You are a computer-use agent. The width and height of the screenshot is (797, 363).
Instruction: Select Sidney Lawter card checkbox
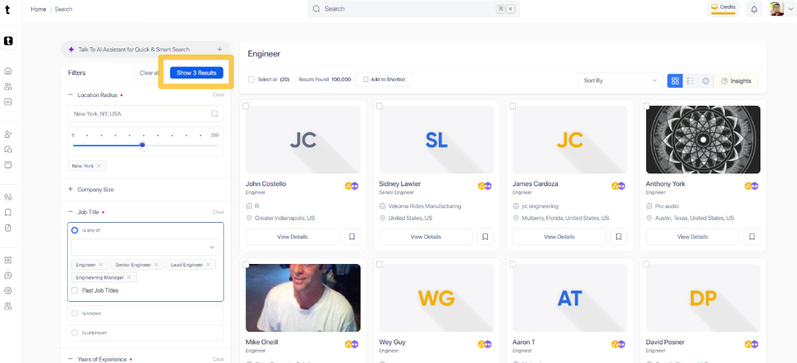[x=379, y=106]
